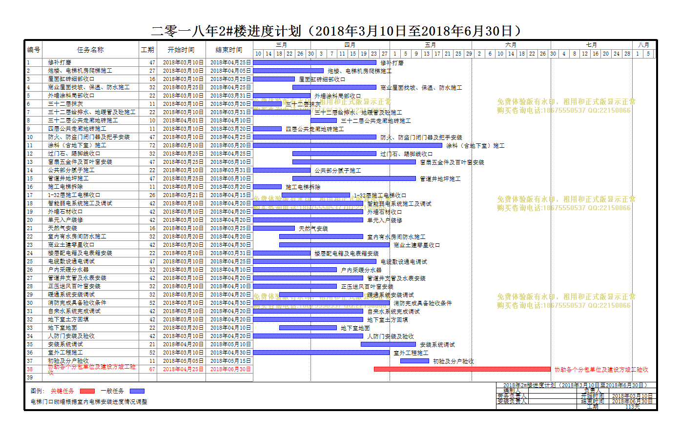Click the 113天 duration in title block

pyautogui.click(x=632, y=407)
